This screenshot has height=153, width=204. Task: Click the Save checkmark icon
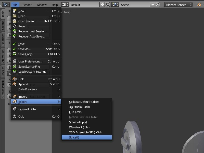(x=15, y=44)
